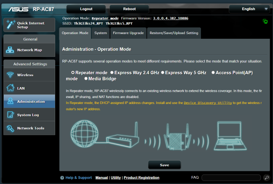This screenshot has height=184, width=273.
Task: Click the SSID Th3G33ks24_RPT text
Action: [x=88, y=23]
